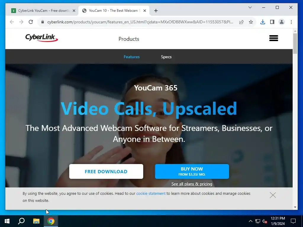Viewport: 303px width, 227px height.
Task: Open the Chrome profile menu
Action: (282, 22)
